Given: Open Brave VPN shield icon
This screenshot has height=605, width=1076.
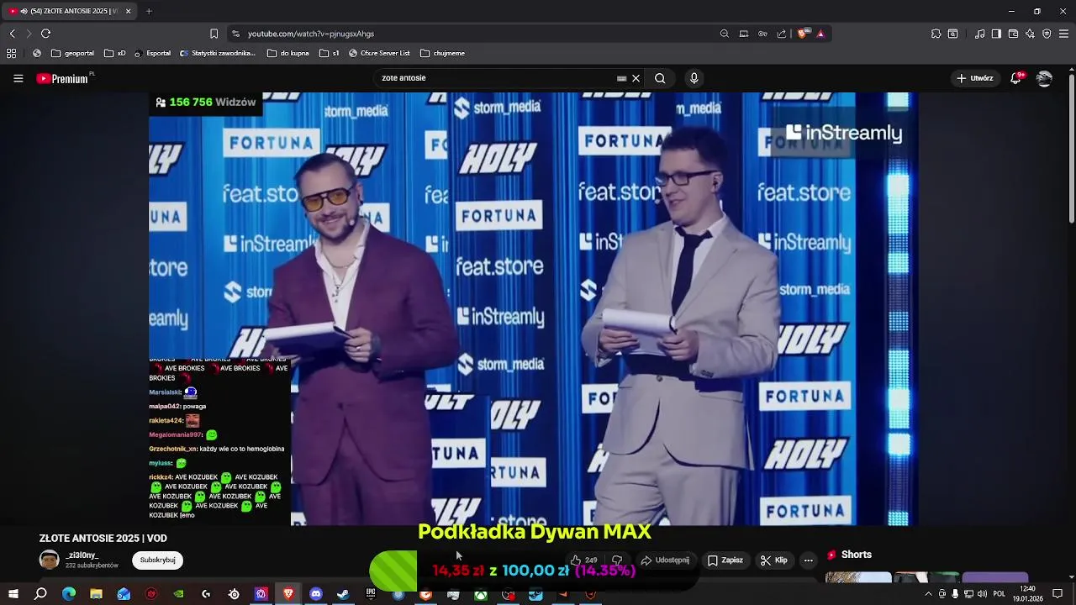Looking at the screenshot, I should (x=1047, y=34).
